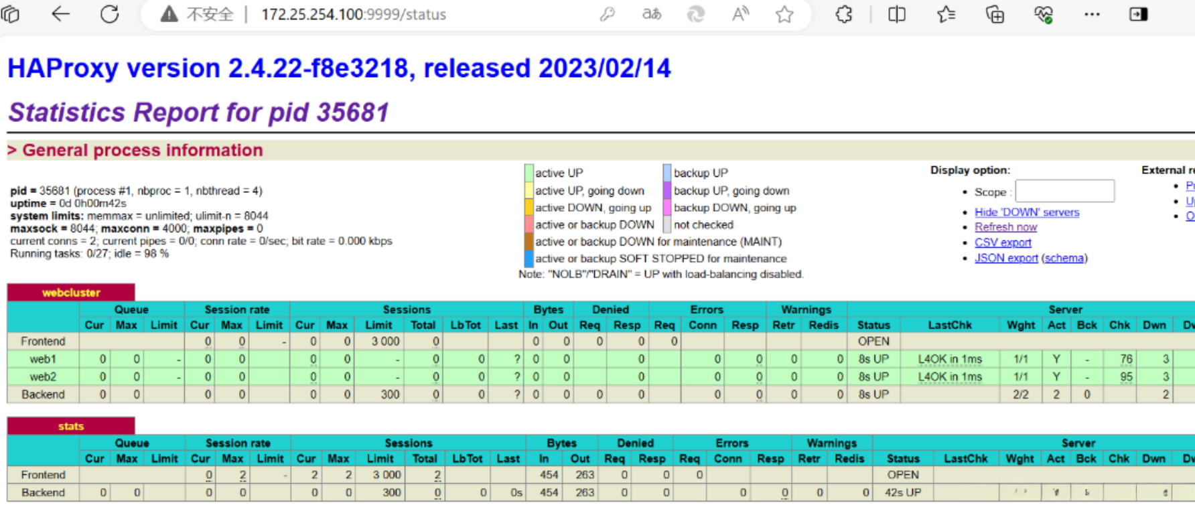
Task: Reload the page with refresh icon
Action: click(109, 14)
